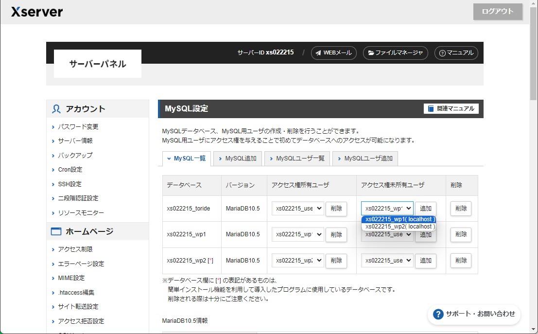The image size is (538, 334).
Task: Click the MySQL設定 page heading
Action: tap(186, 109)
